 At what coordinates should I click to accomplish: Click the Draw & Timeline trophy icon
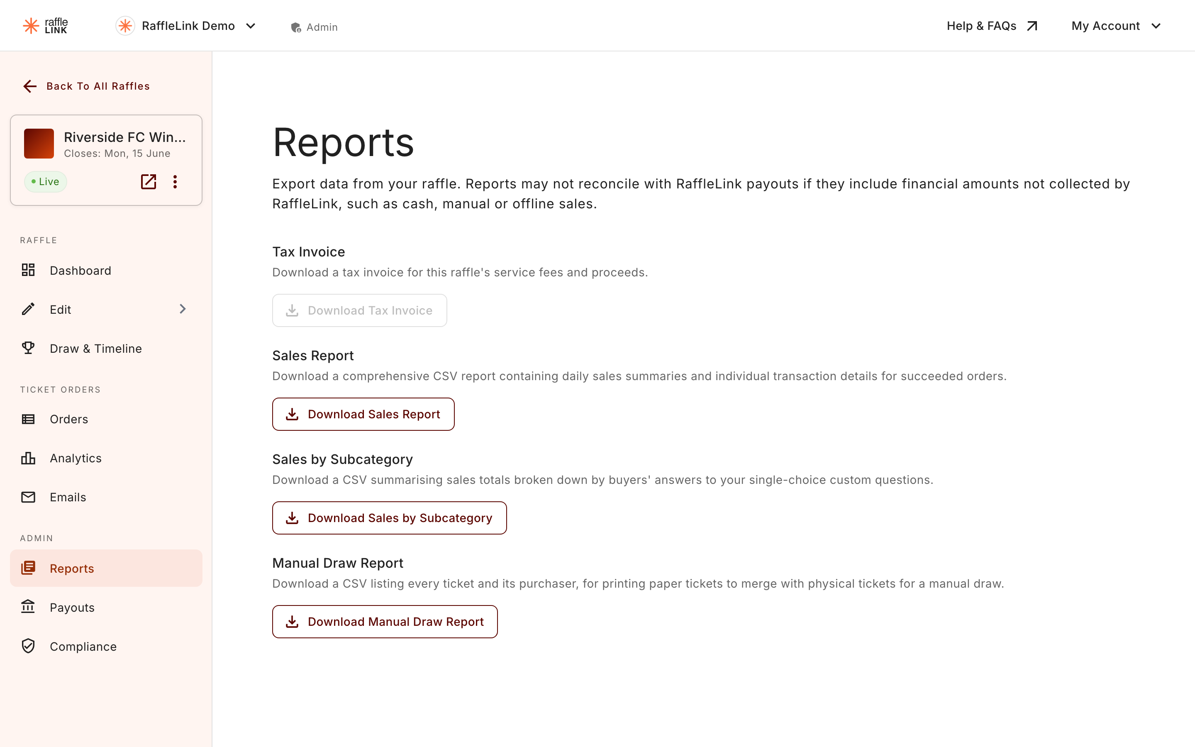[x=28, y=348]
